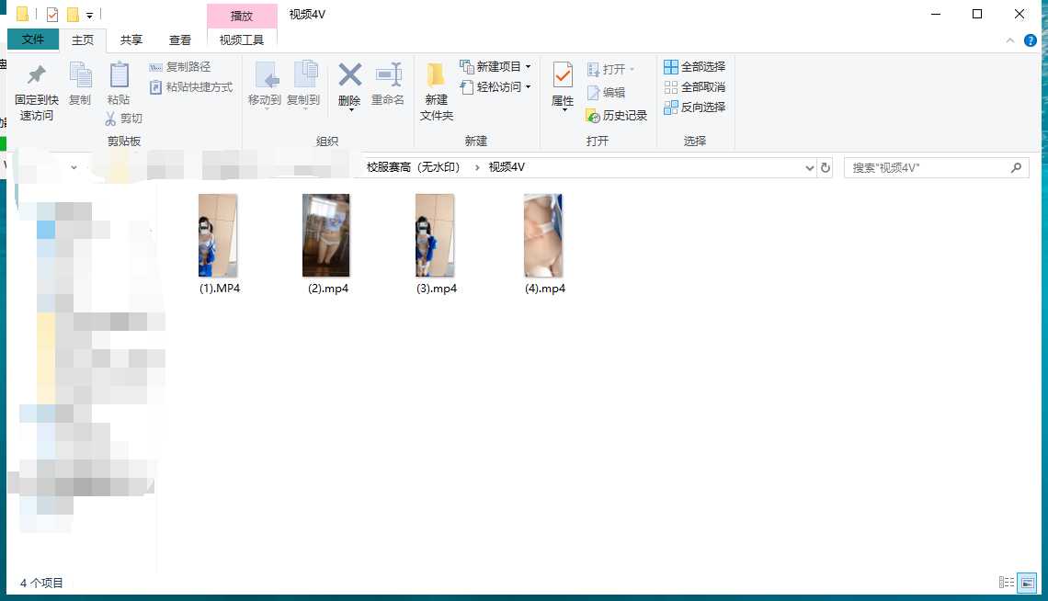Viewport: 1048px width, 601px height.
Task: Click the History (历史记录) icon
Action: click(593, 116)
